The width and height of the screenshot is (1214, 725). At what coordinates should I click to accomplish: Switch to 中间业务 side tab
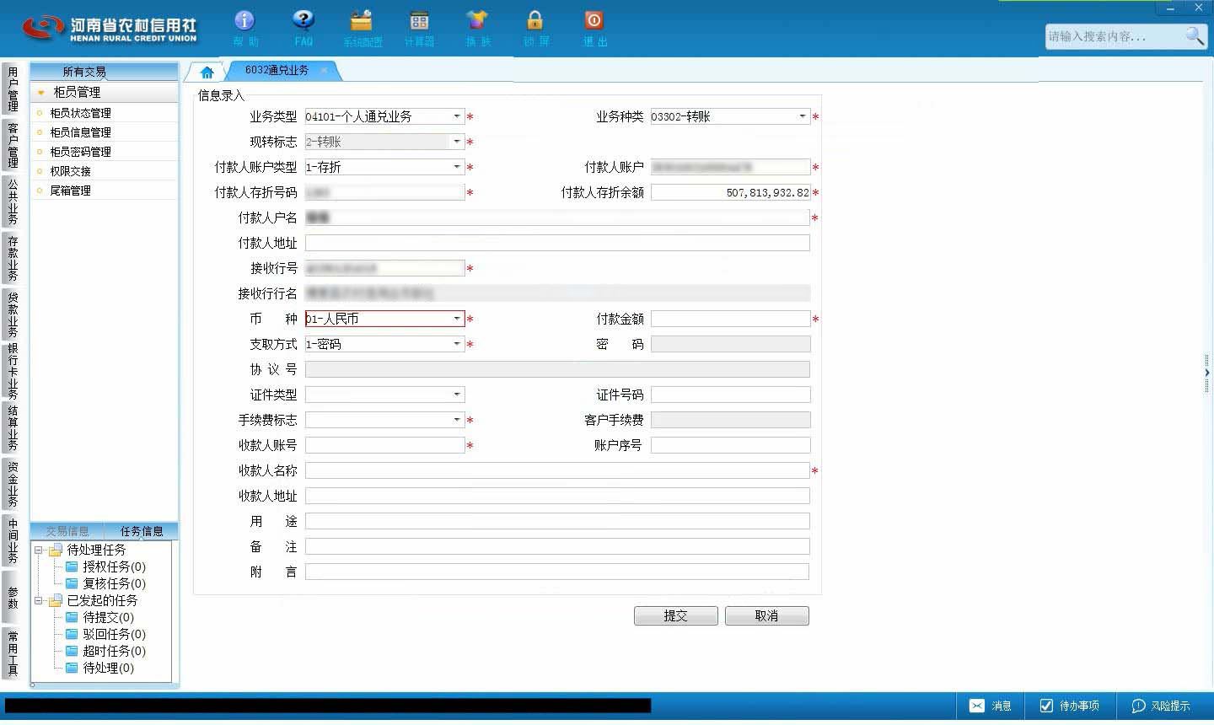click(x=13, y=540)
